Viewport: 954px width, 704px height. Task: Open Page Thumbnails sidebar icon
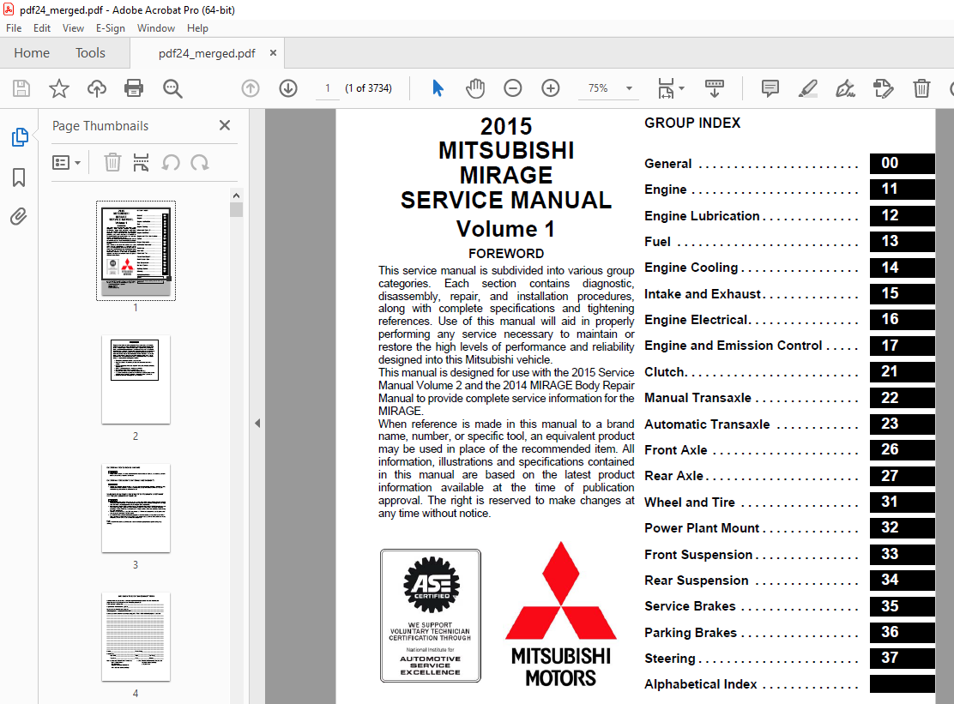click(20, 137)
